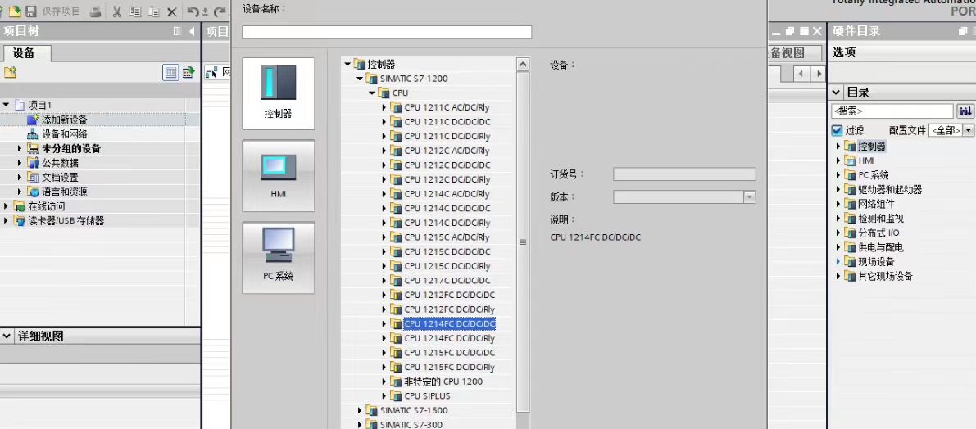The image size is (976, 429).
Task: Select the PC 系统 device type button
Action: click(279, 257)
